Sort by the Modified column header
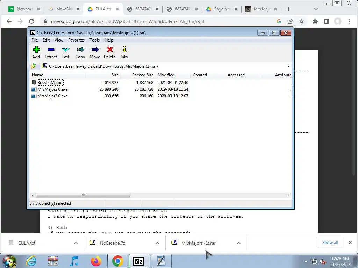358x268 pixels. (173, 75)
